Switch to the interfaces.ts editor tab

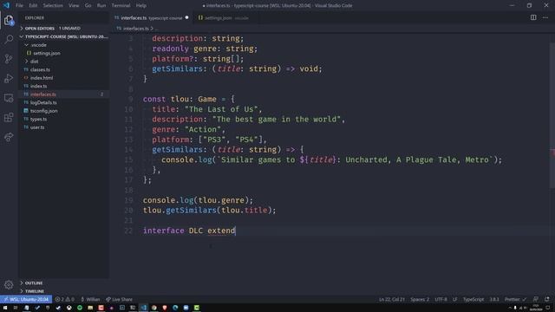152,17
